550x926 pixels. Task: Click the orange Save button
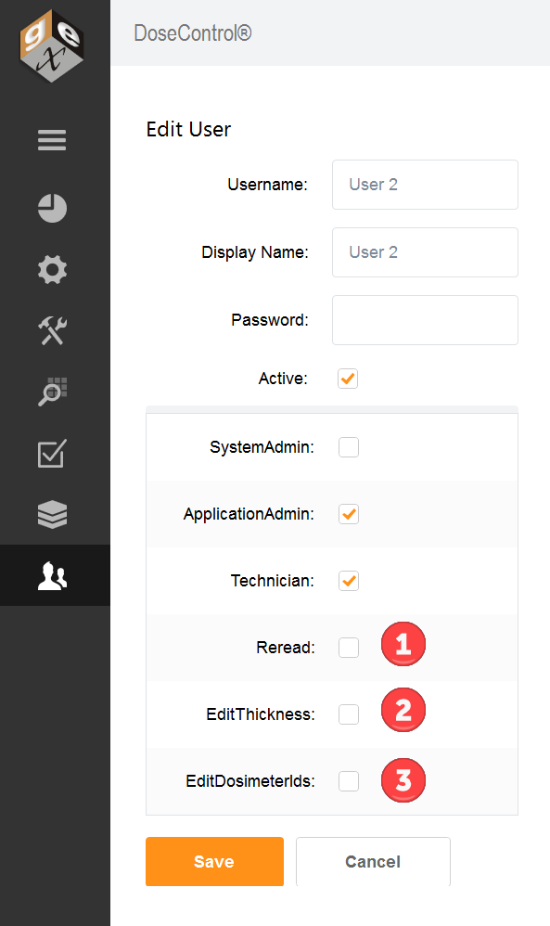click(215, 861)
